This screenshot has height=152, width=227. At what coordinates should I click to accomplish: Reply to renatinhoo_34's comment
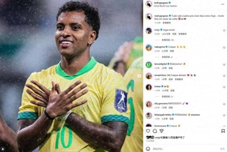pyautogui.click(x=171, y=79)
